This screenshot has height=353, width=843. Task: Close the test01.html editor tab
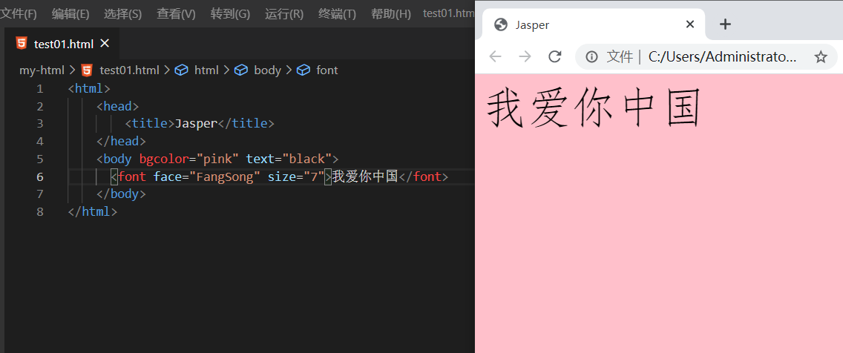(x=105, y=44)
